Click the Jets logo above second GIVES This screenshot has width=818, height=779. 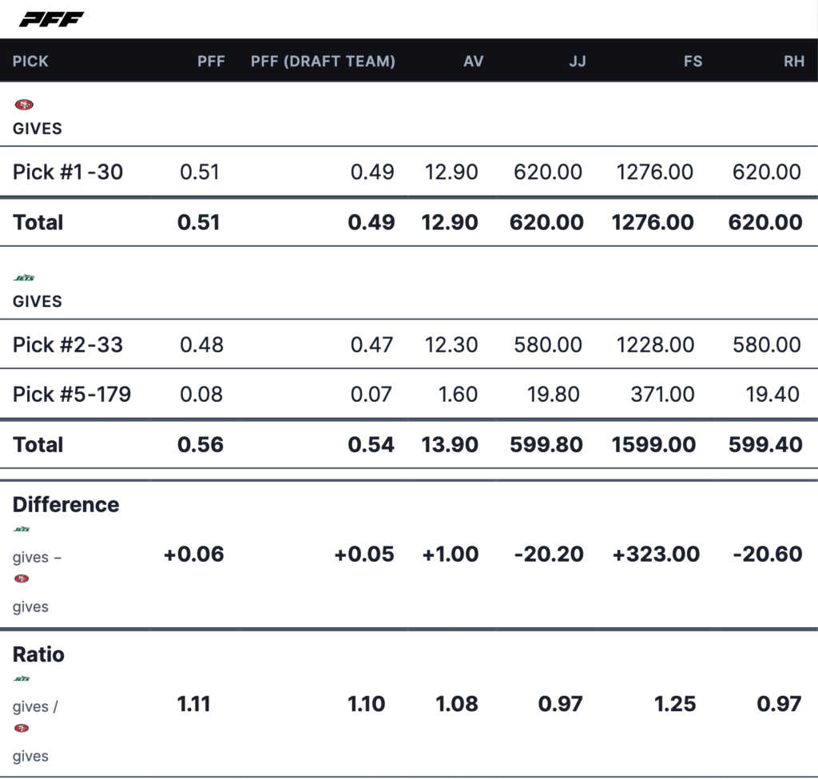click(x=24, y=278)
